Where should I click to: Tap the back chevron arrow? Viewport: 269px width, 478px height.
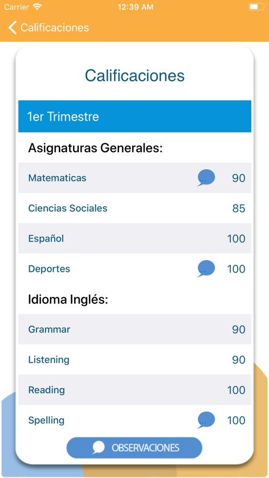[x=12, y=28]
